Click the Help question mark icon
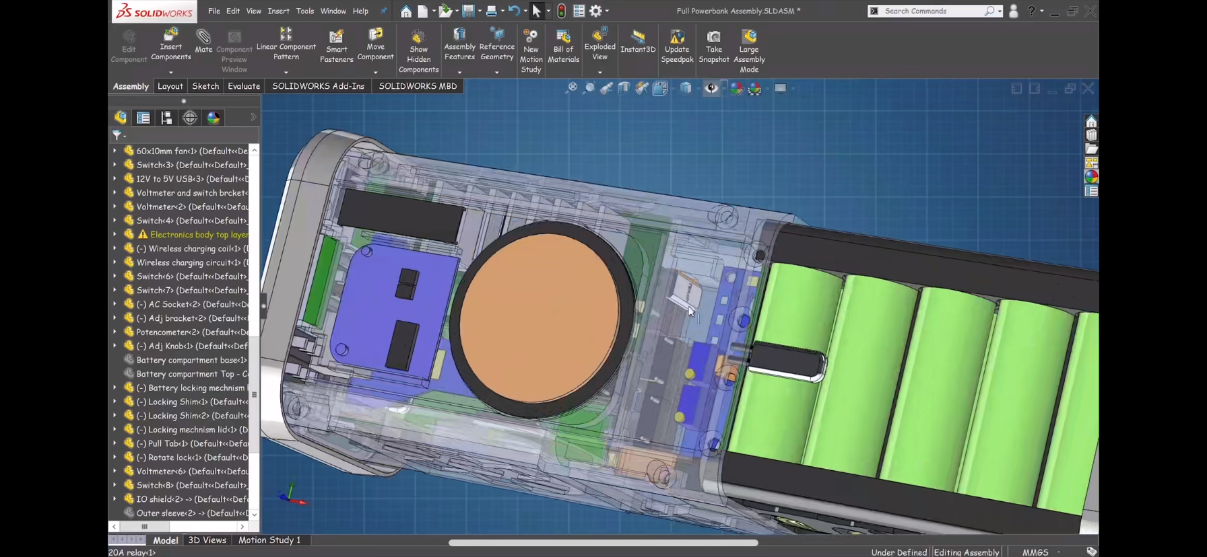The height and width of the screenshot is (557, 1207). [1031, 11]
